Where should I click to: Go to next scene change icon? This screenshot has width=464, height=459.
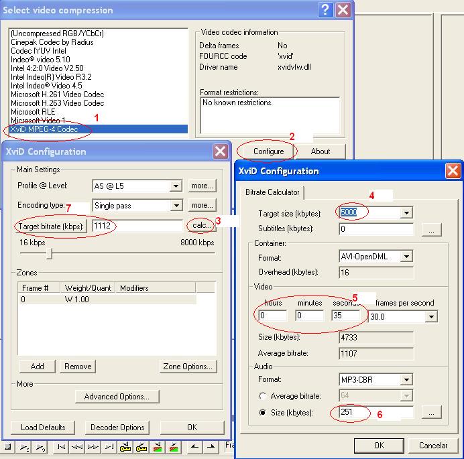tap(174, 447)
